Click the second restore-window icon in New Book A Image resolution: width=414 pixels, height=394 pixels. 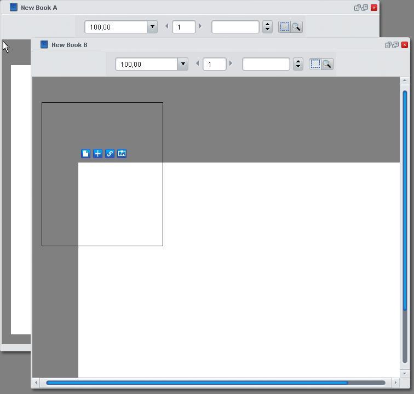coord(365,8)
